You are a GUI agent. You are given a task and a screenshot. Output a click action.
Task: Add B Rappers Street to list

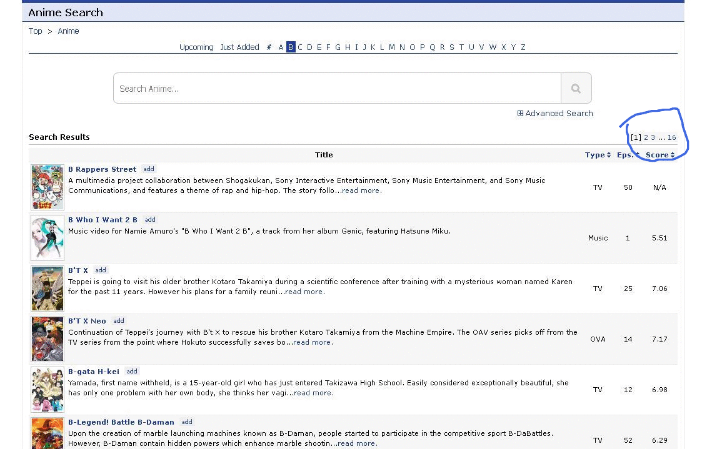tap(148, 169)
